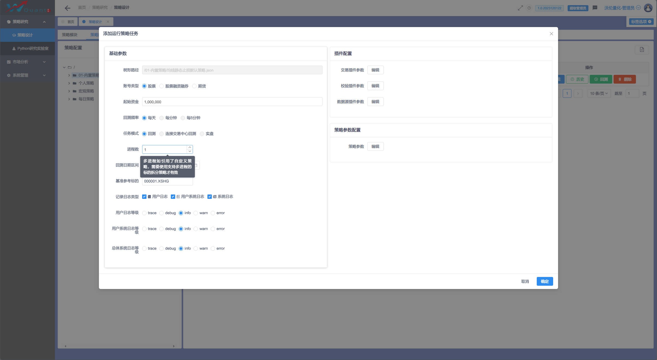Click the back arrow icon in header
Image resolution: width=657 pixels, height=360 pixels.
pyautogui.click(x=68, y=8)
